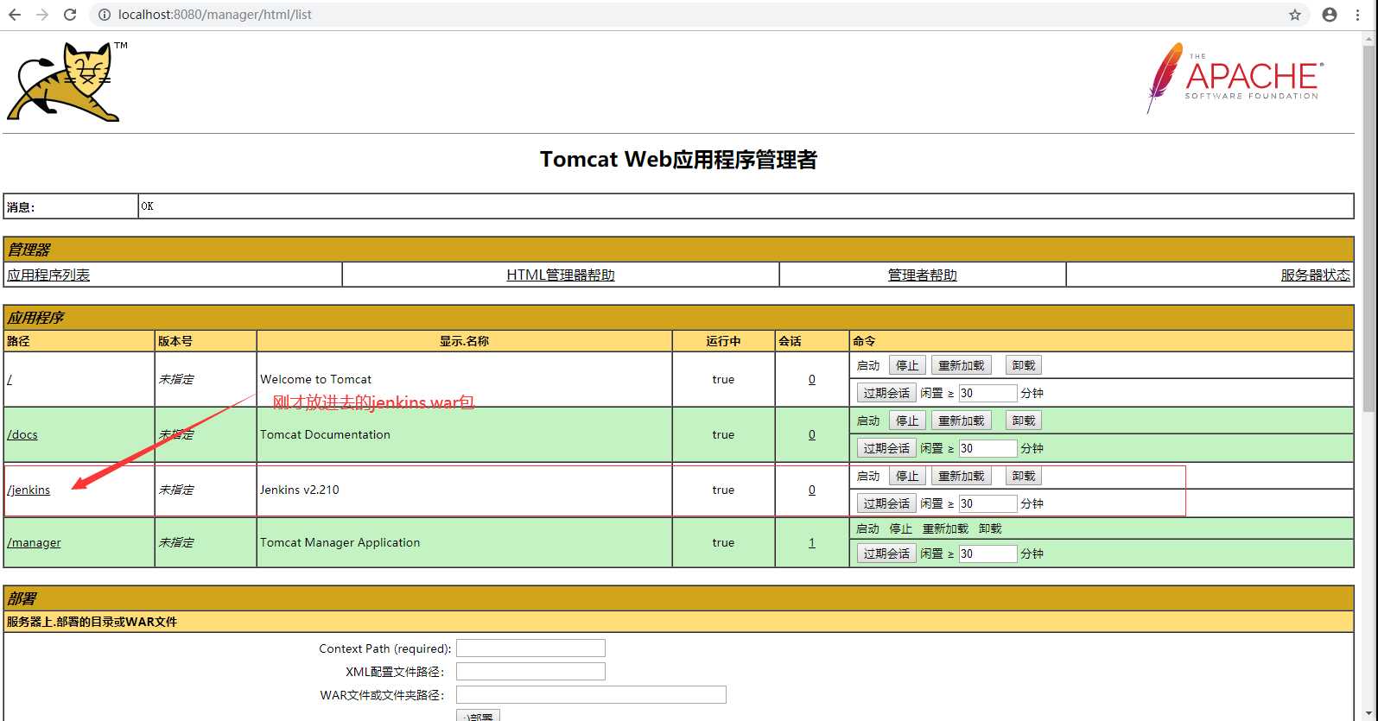The height and width of the screenshot is (721, 1378).
Task: Open the /manager application link
Action: 34,542
